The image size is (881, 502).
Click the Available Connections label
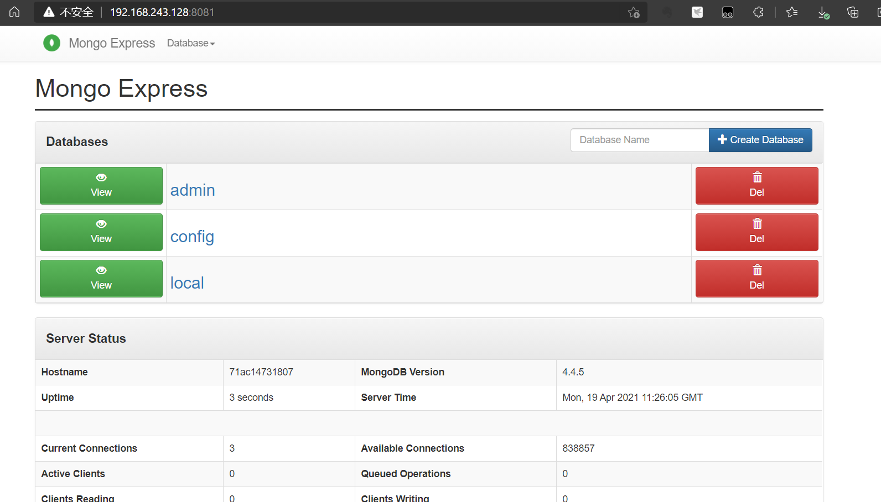[412, 448]
